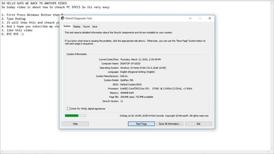This screenshot has width=274, height=154.
Task: Click the Processor value Intel Core 2 Duo
Action: (156, 89)
